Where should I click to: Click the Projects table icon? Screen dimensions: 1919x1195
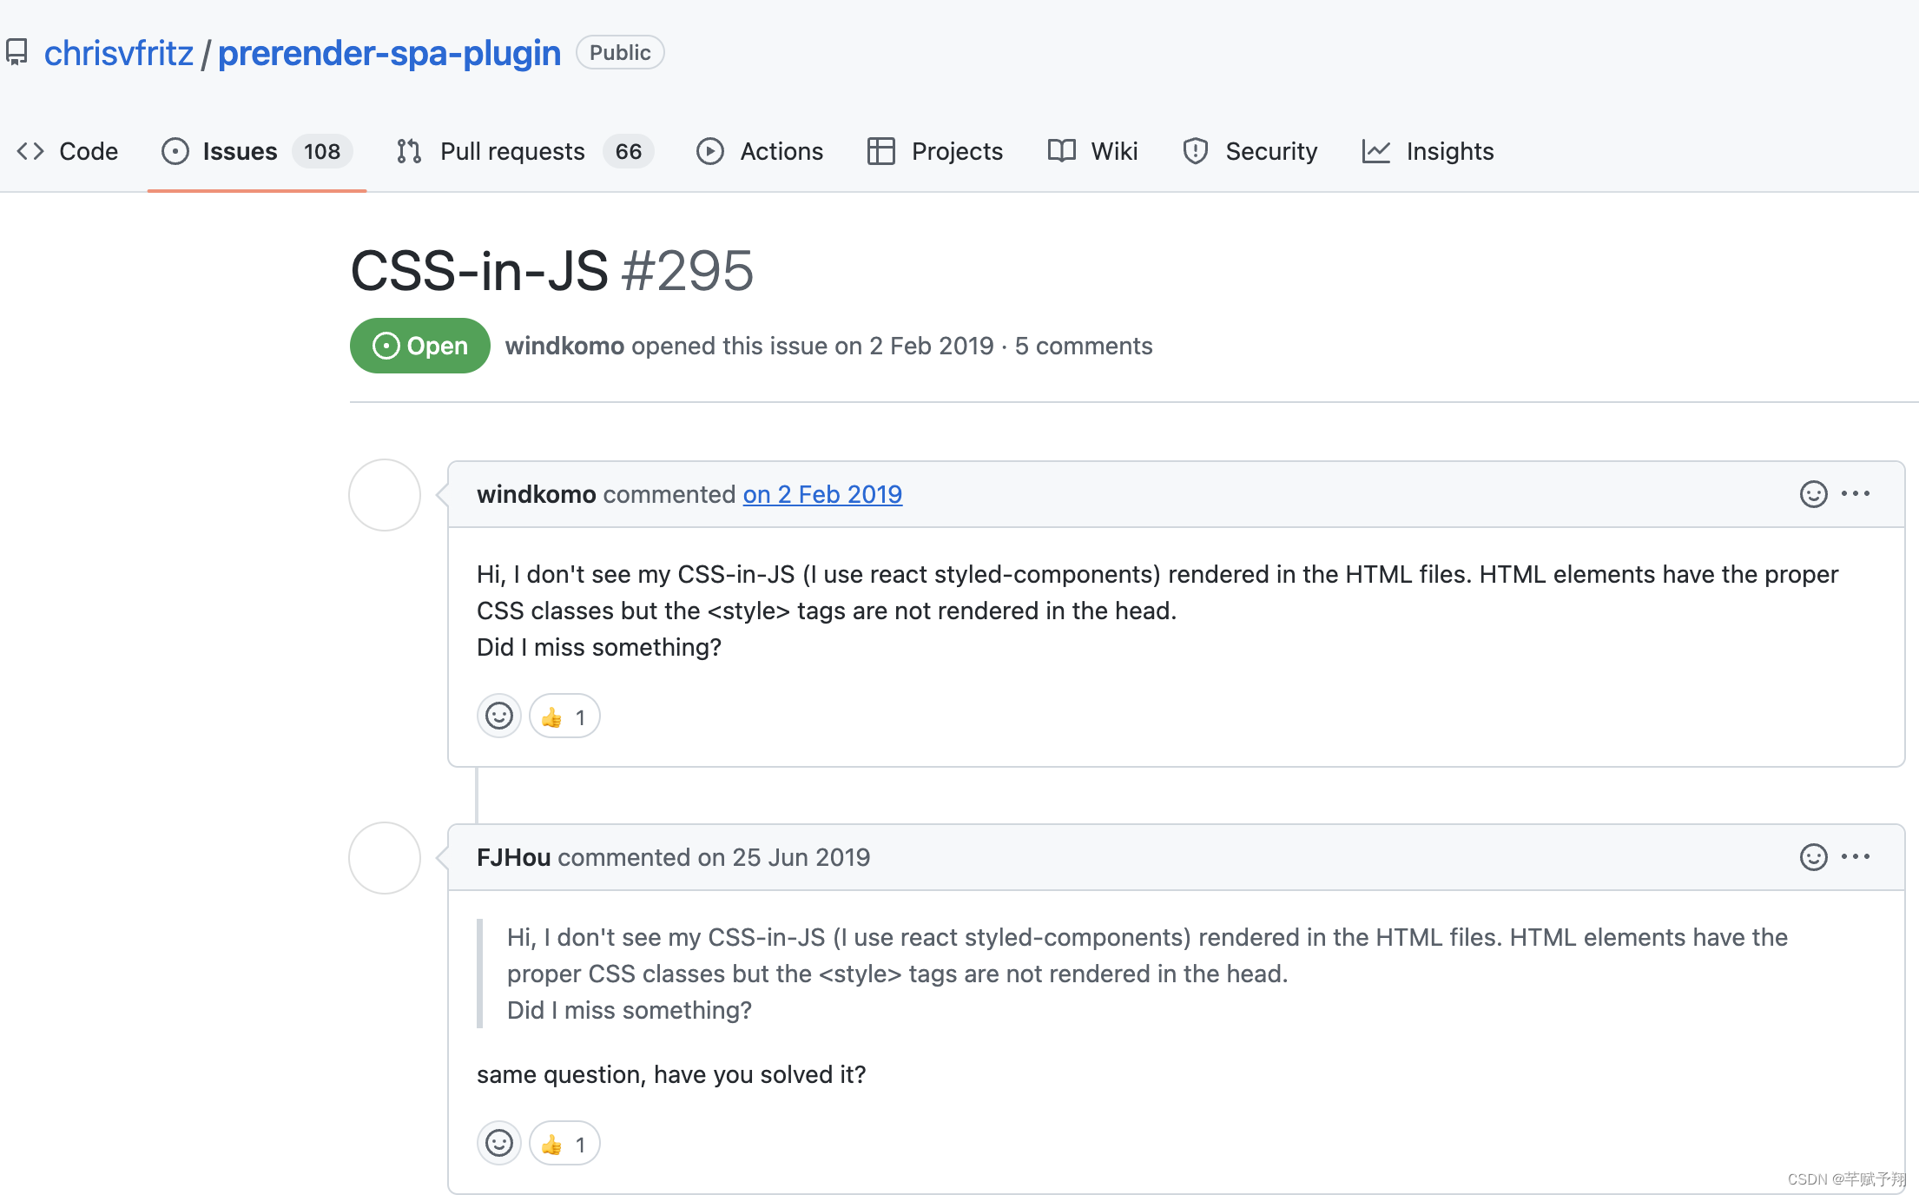click(881, 151)
